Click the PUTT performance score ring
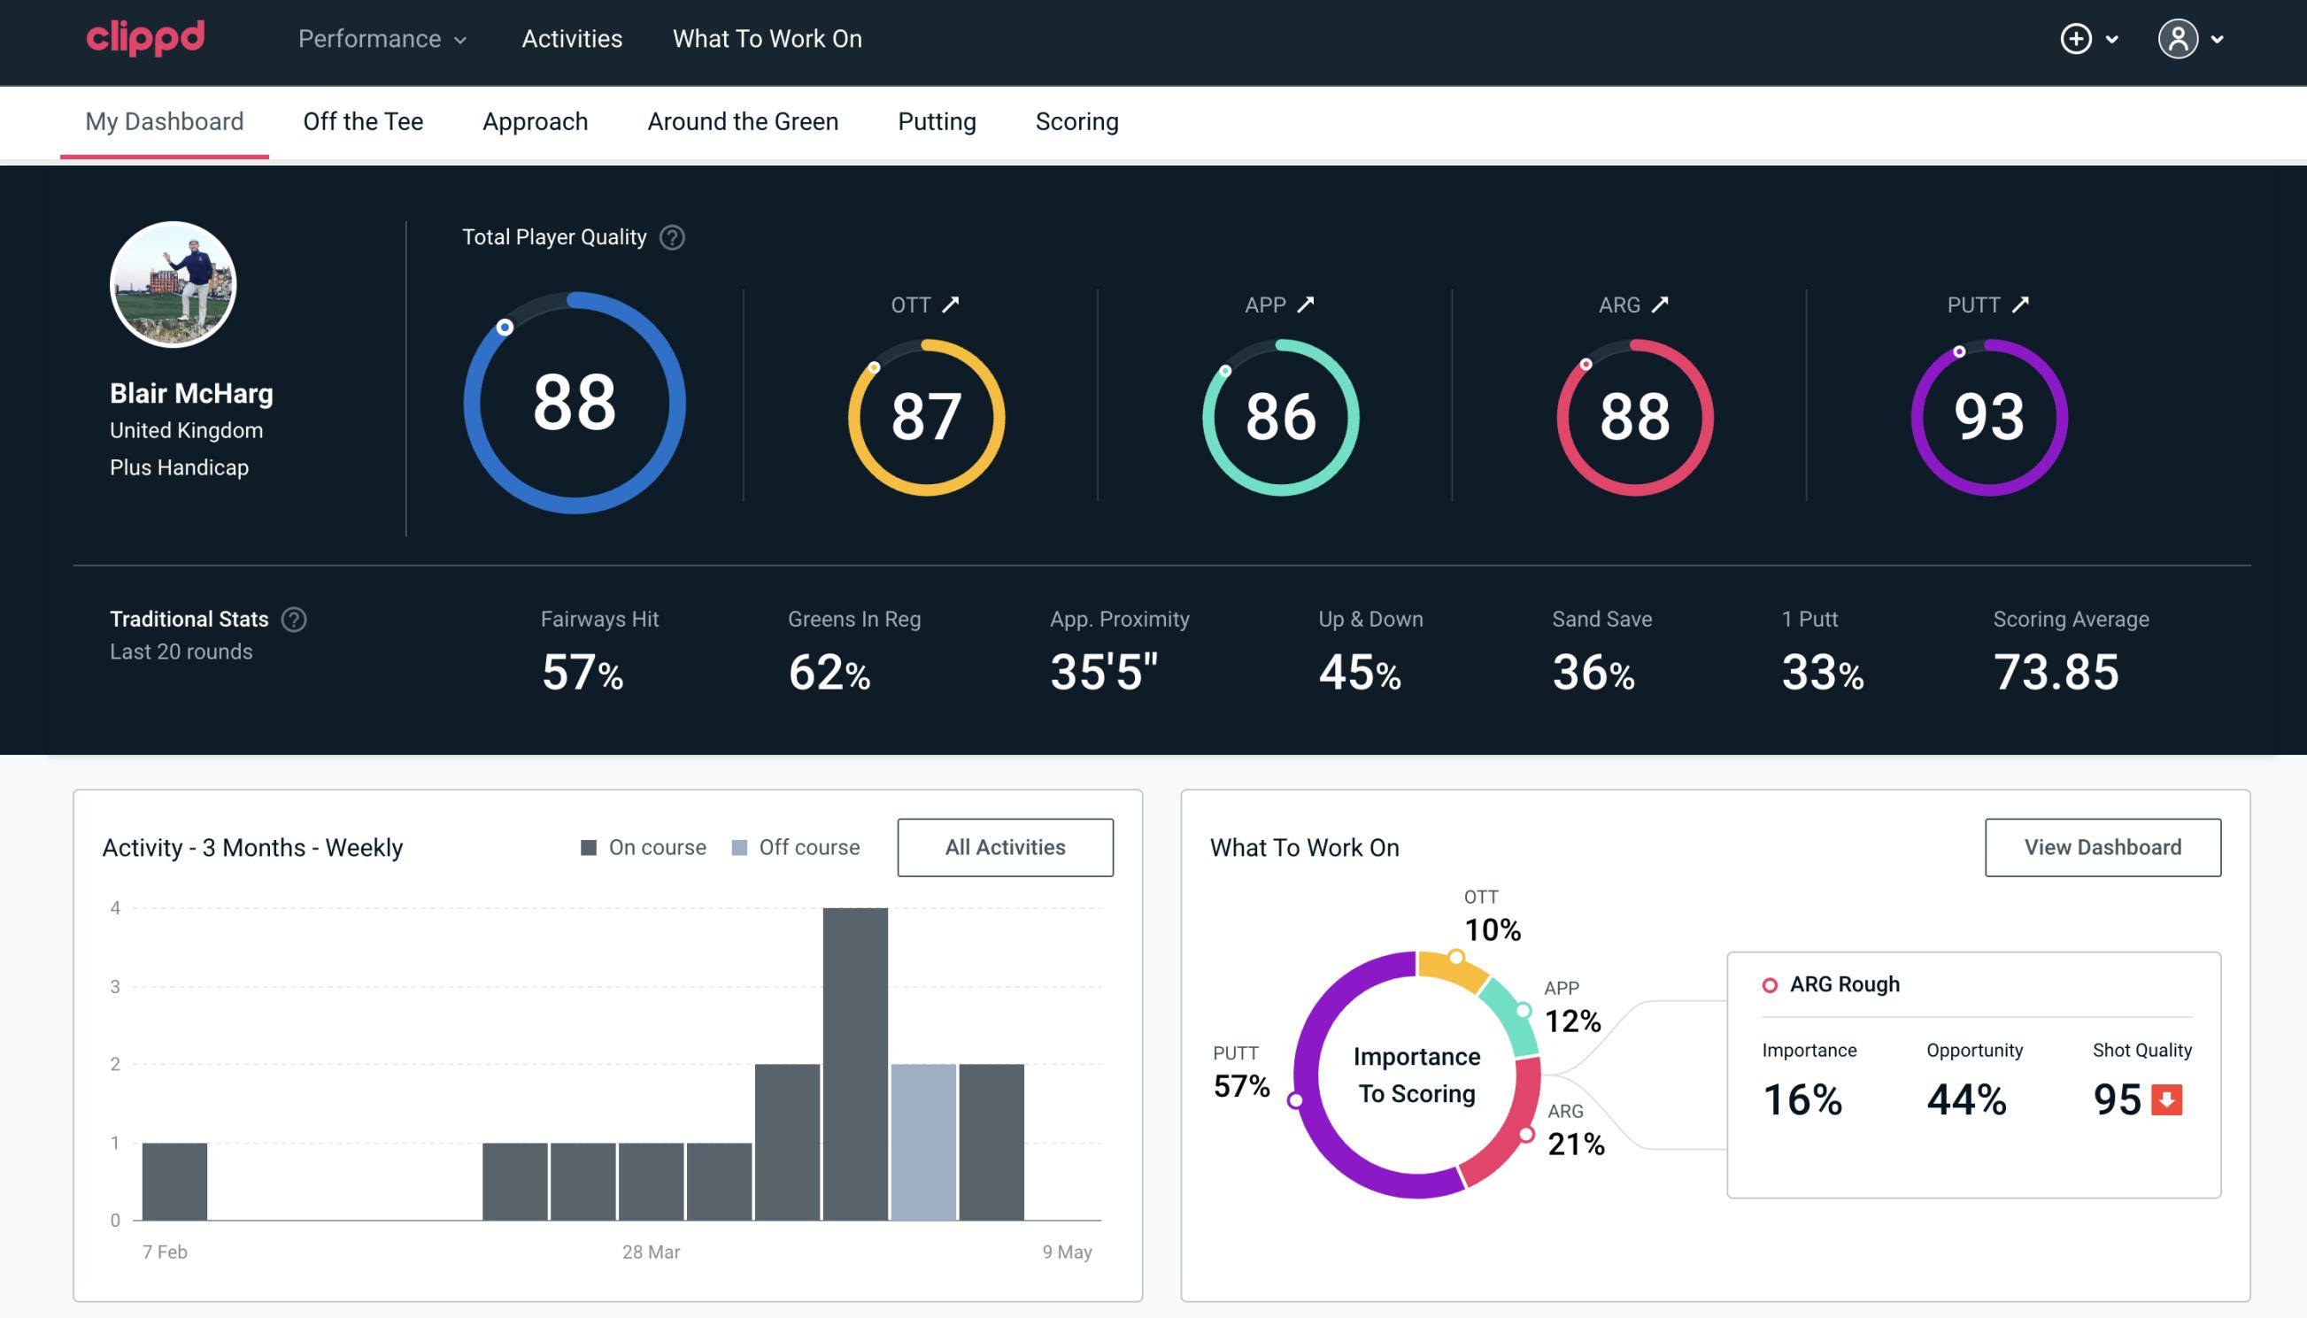 pos(1987,415)
